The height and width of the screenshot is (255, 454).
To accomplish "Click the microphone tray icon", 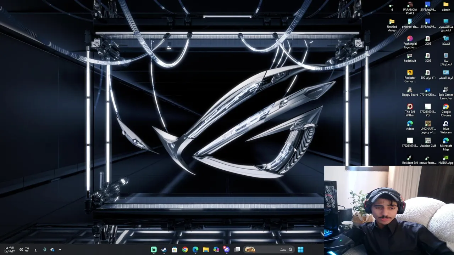I will 45,250.
